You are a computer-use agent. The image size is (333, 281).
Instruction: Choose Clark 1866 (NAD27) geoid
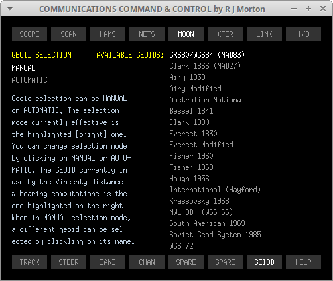point(205,66)
